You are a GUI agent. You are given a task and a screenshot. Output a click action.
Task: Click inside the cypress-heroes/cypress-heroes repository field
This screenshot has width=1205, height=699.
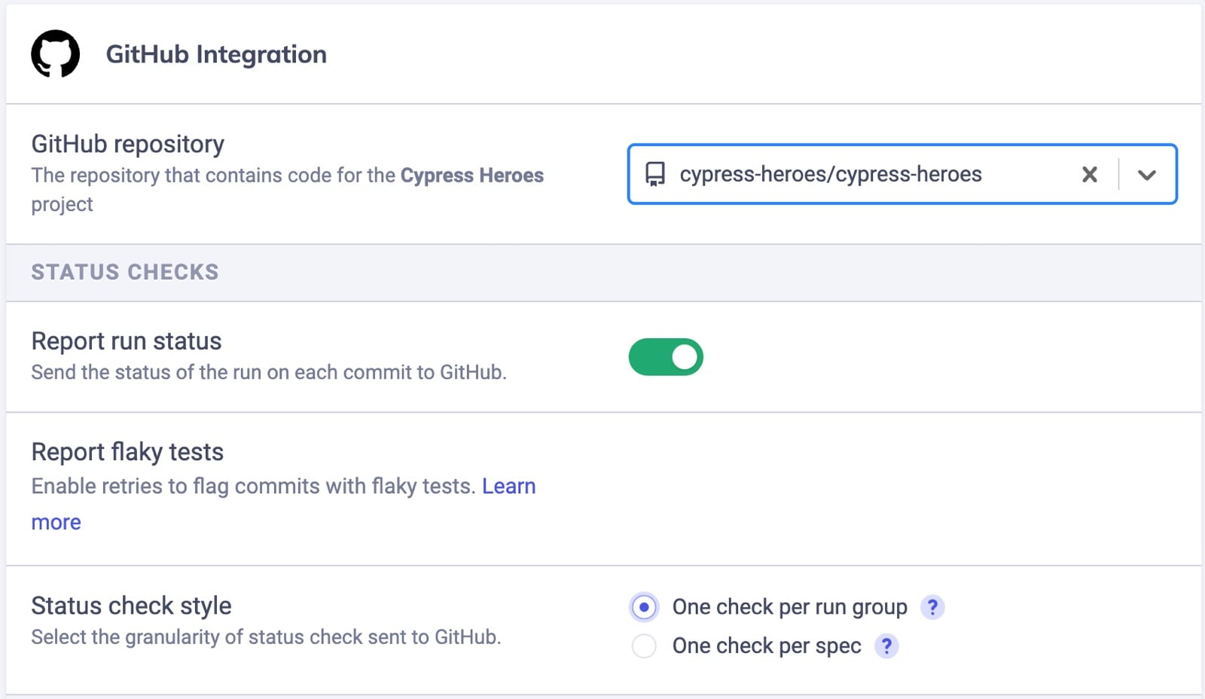pyautogui.click(x=828, y=175)
